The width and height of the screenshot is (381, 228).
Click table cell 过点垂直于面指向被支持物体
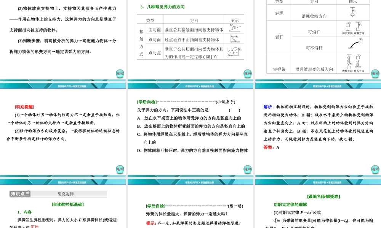pyautogui.click(x=192, y=40)
